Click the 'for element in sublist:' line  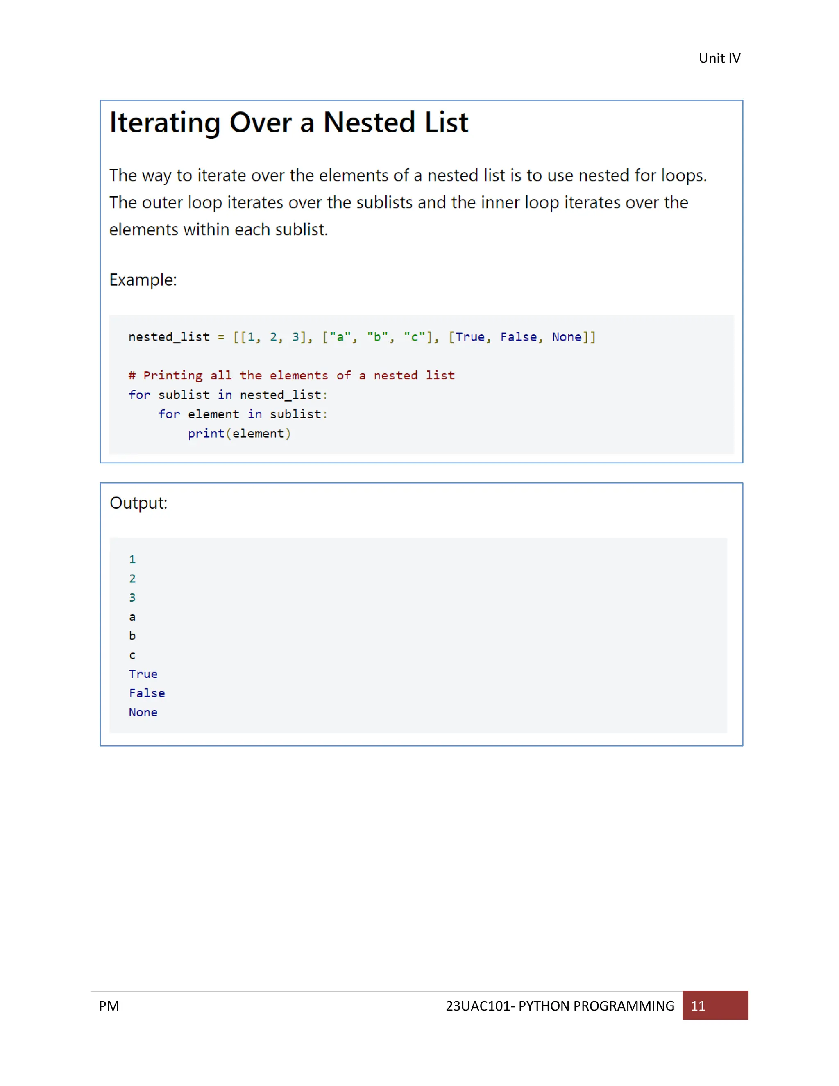click(x=243, y=414)
